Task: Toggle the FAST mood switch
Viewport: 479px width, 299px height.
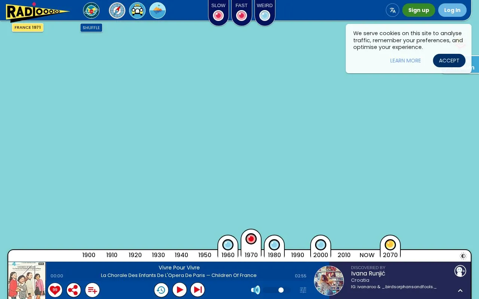Action: tap(242, 15)
